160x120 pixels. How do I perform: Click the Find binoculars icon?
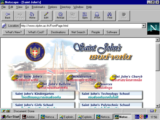coord(110,16)
